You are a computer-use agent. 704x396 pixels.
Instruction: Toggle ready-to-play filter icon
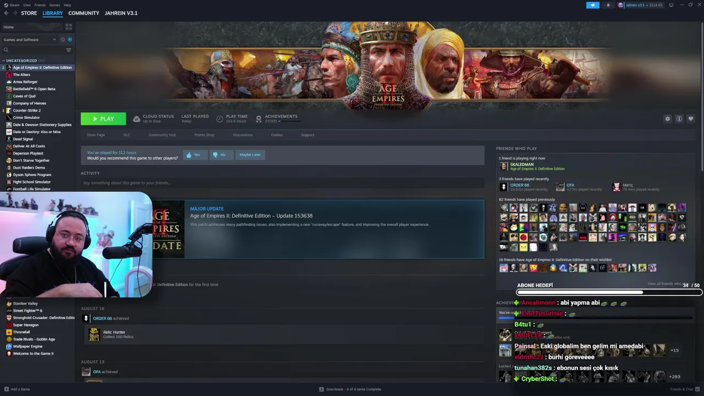(70, 40)
